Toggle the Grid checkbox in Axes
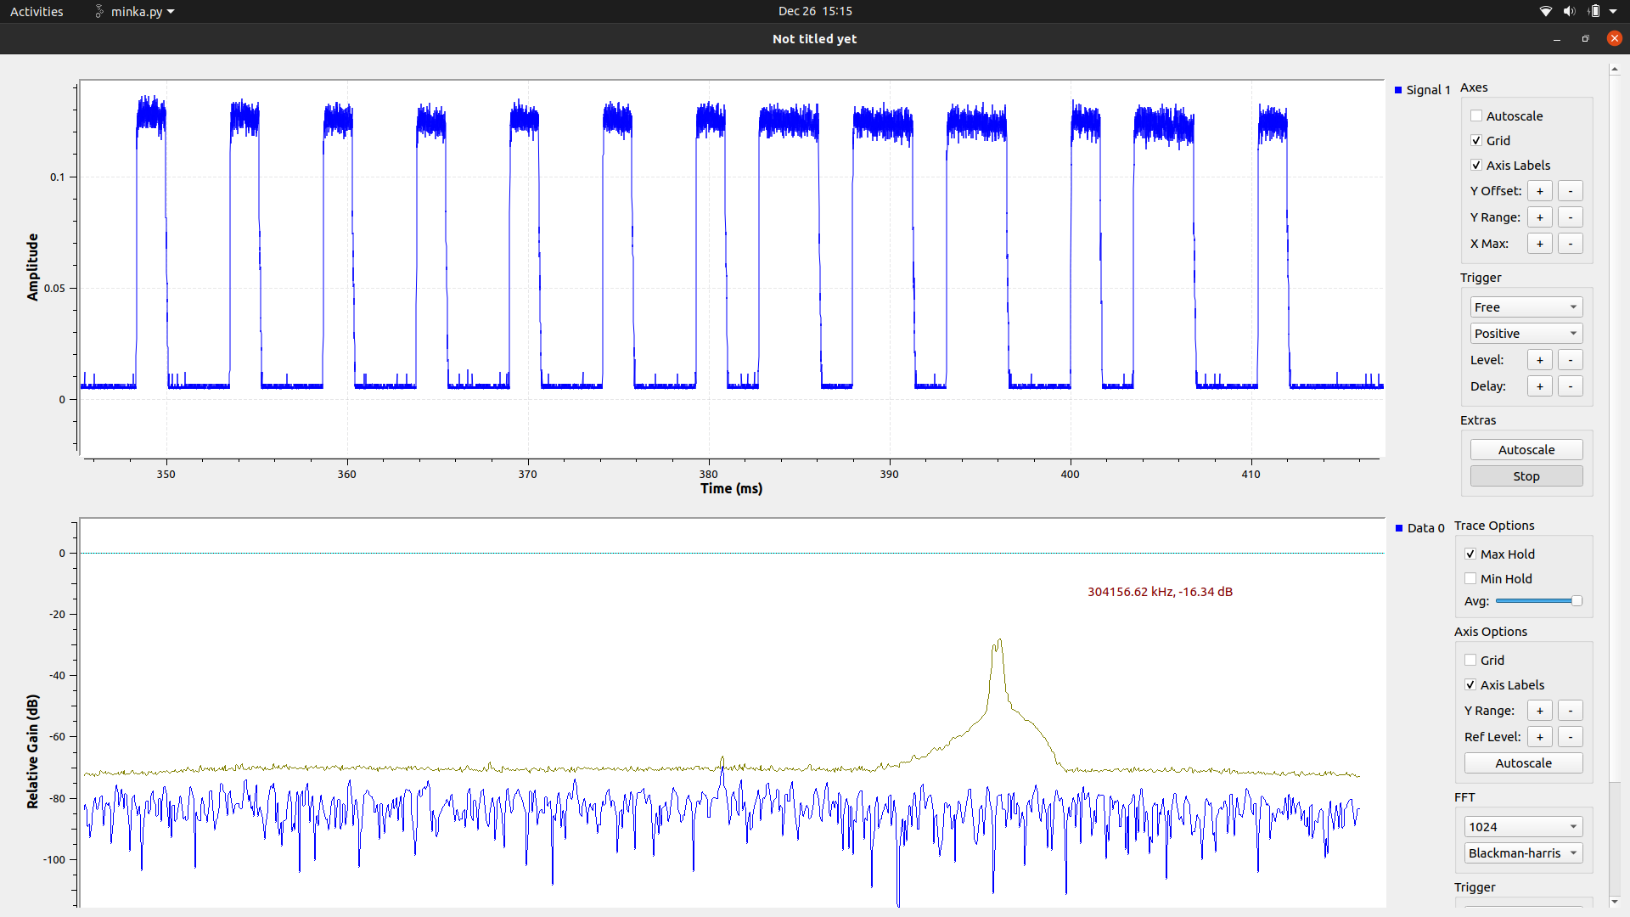The width and height of the screenshot is (1630, 917). coord(1475,140)
